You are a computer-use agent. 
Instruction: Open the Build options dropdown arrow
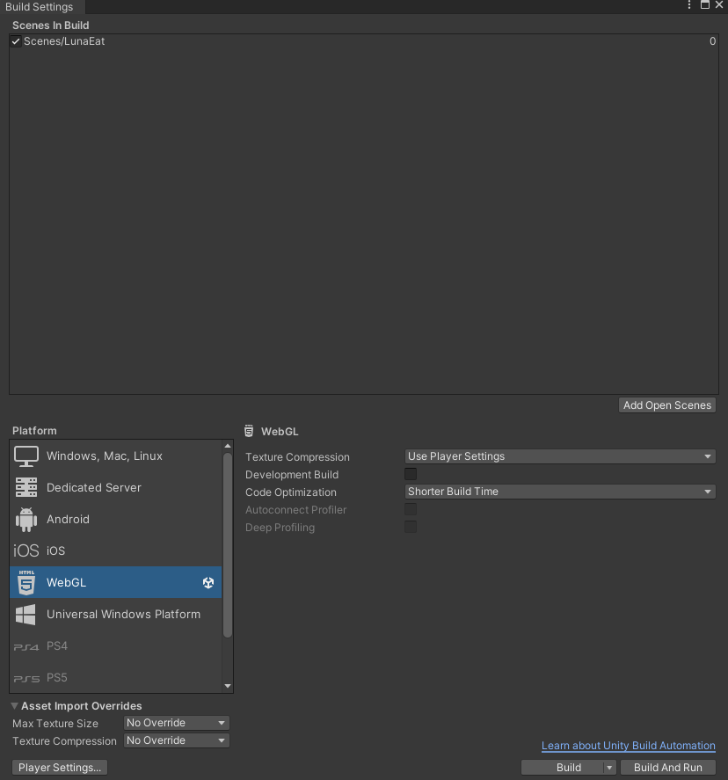click(609, 768)
